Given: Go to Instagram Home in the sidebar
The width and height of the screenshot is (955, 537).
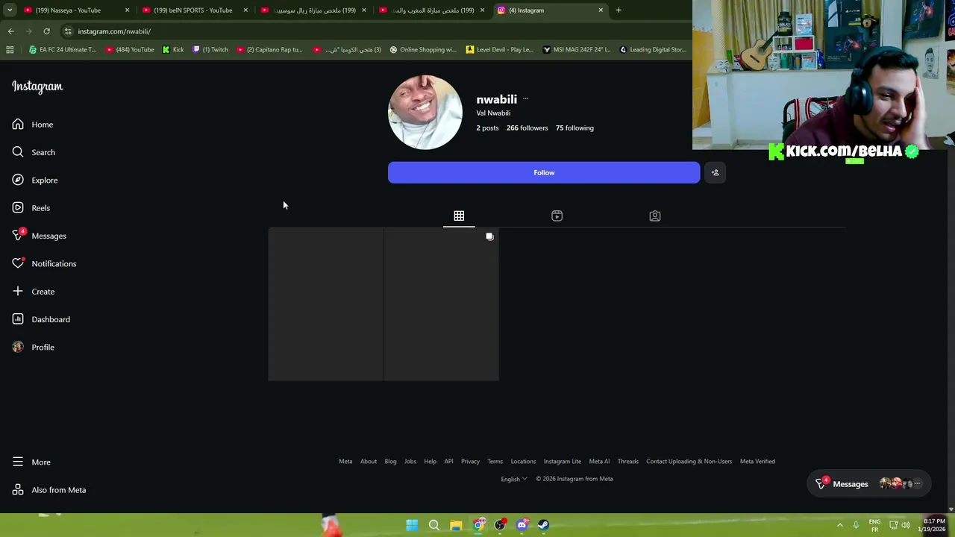Looking at the screenshot, I should pyautogui.click(x=33, y=125).
